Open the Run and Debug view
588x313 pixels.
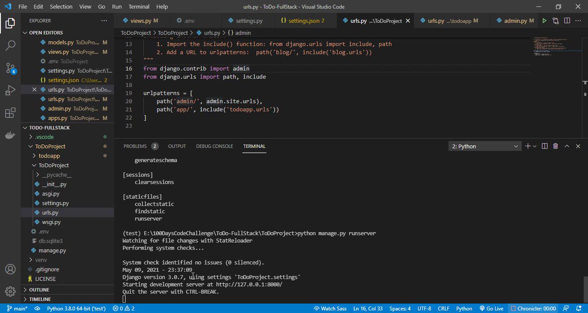tap(10, 90)
